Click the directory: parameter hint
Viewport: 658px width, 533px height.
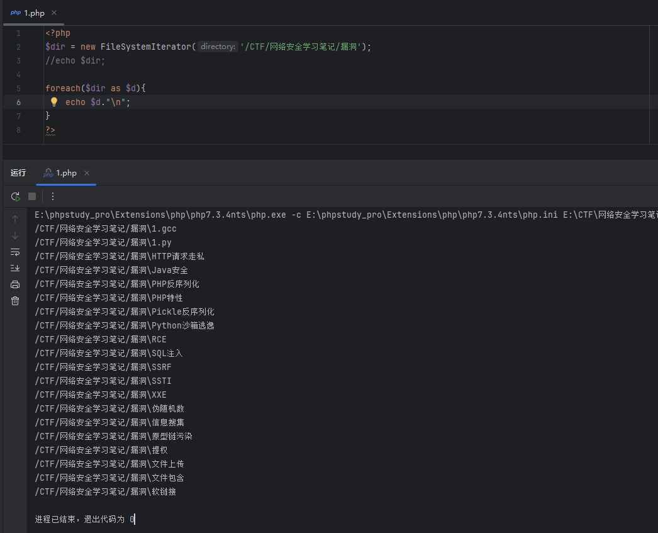click(218, 47)
